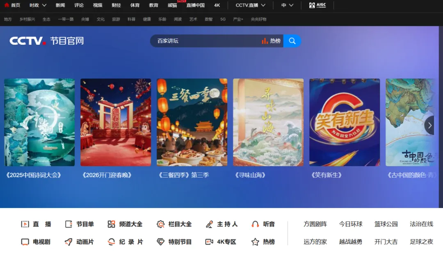Viewport: 443px width, 256px height.
Task: Click the 动画片 rocket icon
Action: tap(69, 242)
